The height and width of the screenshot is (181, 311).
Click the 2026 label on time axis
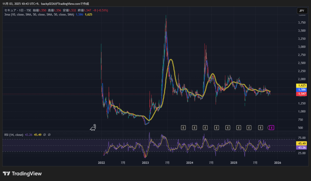278,163
